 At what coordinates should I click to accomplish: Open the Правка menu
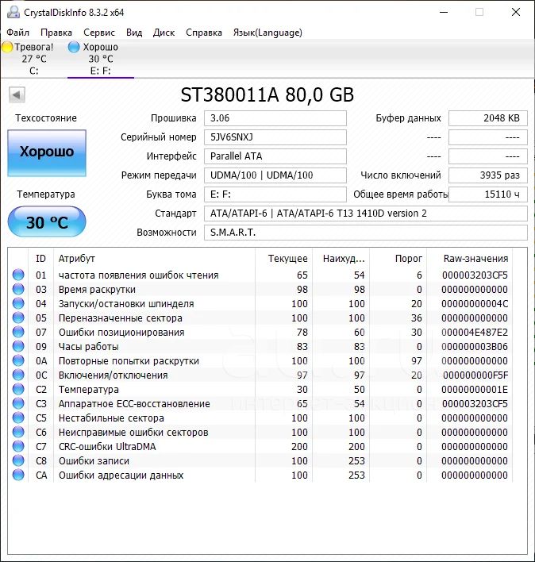(56, 33)
